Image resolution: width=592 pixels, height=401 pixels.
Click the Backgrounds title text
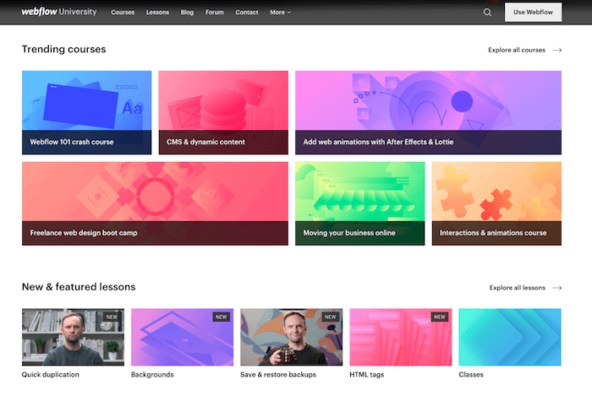[x=152, y=375]
